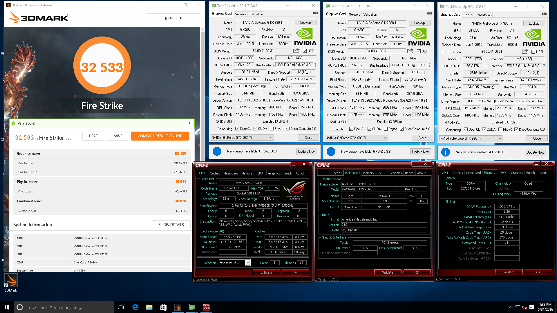
Task: Open 3DMark desktop shortcut icon
Action: point(11,283)
